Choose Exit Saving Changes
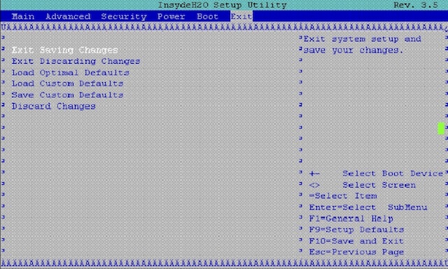 65,50
